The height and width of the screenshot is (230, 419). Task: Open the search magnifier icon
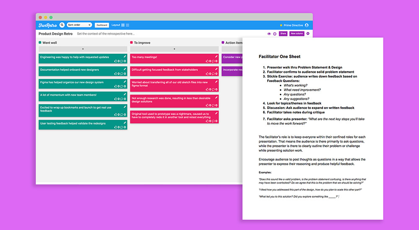point(62,25)
